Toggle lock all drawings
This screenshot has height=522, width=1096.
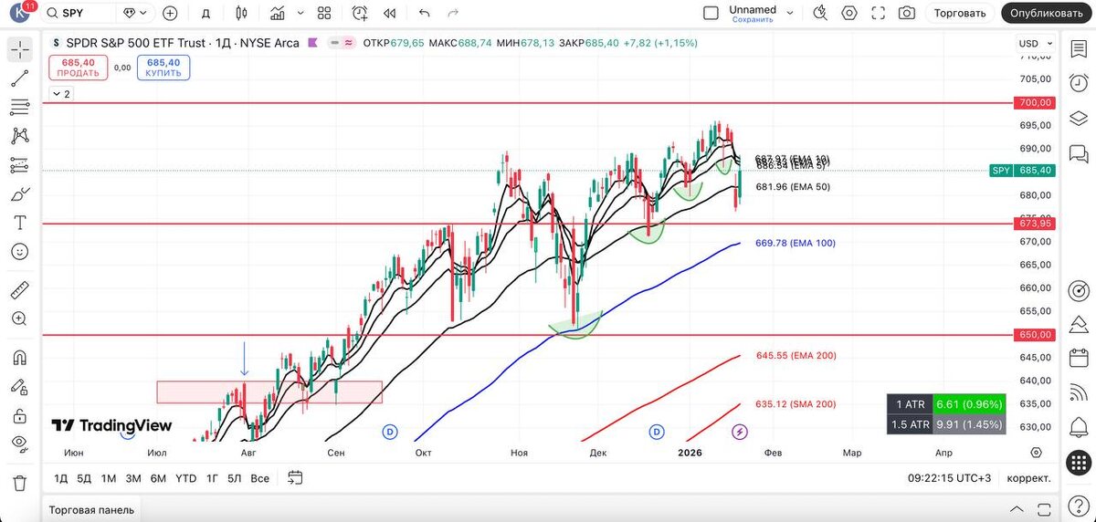click(x=19, y=416)
